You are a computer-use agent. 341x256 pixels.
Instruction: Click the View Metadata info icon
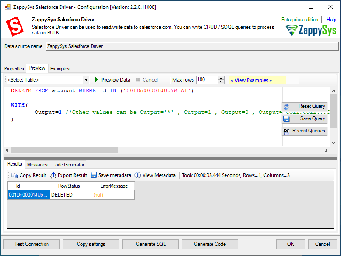pyautogui.click(x=138, y=175)
